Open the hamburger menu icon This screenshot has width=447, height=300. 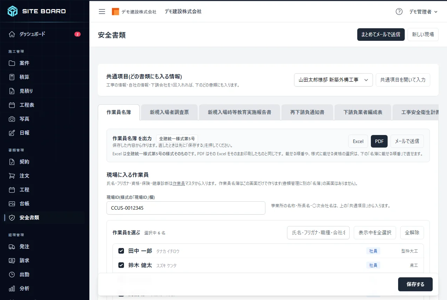pos(102,12)
